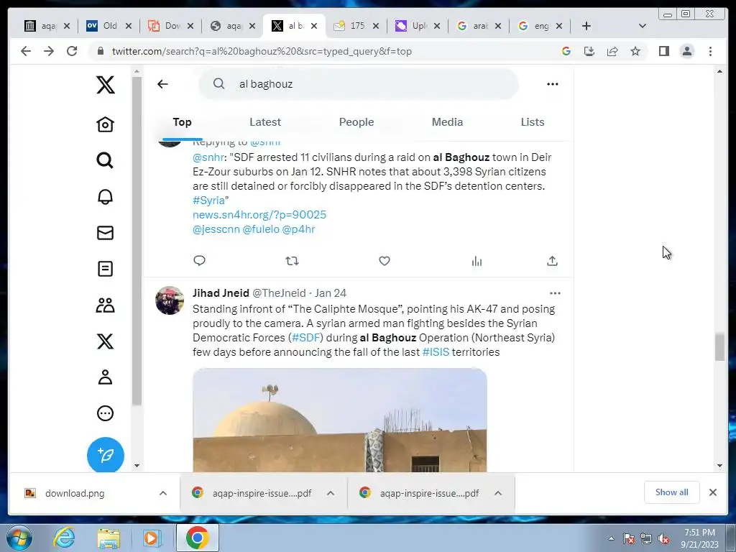Screen dimensions: 736x552
Task: Repost the SNHR tweet
Action: (x=292, y=260)
